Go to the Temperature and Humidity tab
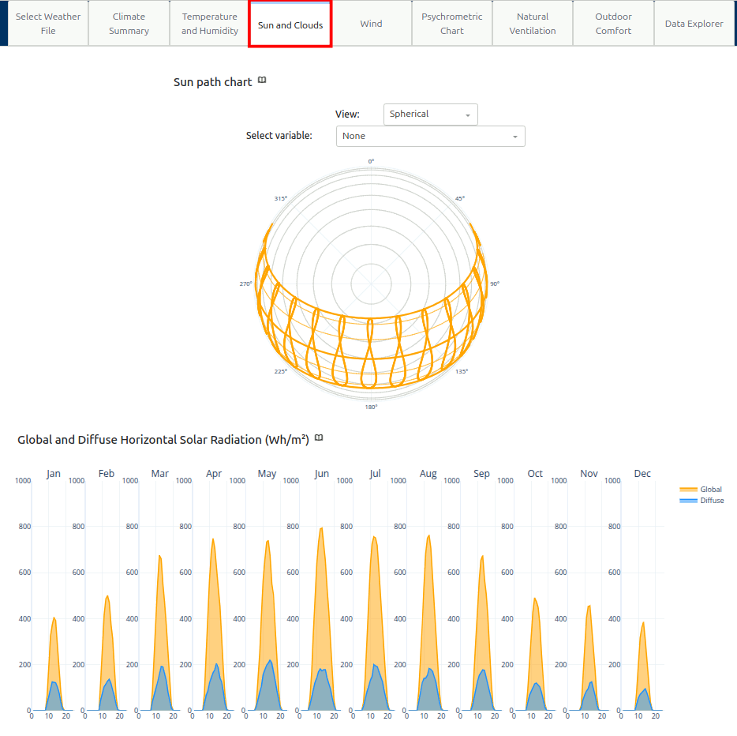 (209, 24)
